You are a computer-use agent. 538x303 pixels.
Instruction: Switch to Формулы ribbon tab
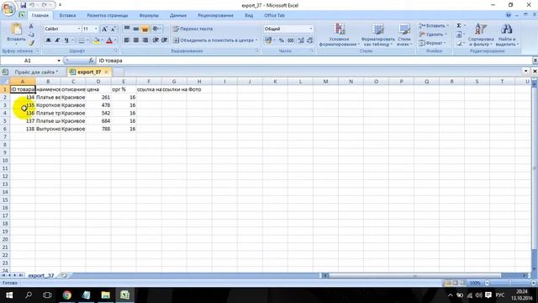pyautogui.click(x=149, y=15)
